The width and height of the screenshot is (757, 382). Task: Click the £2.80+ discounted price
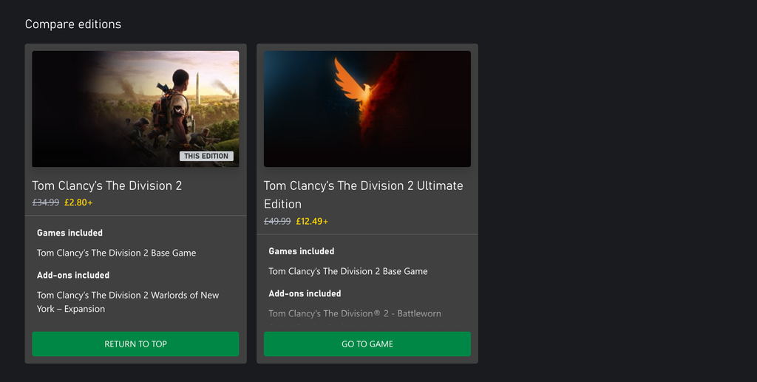coord(78,202)
